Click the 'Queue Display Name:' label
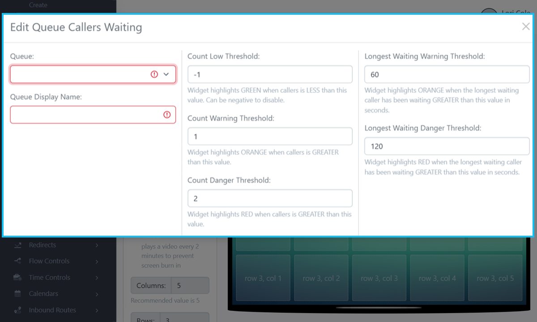The image size is (537, 322). click(46, 97)
